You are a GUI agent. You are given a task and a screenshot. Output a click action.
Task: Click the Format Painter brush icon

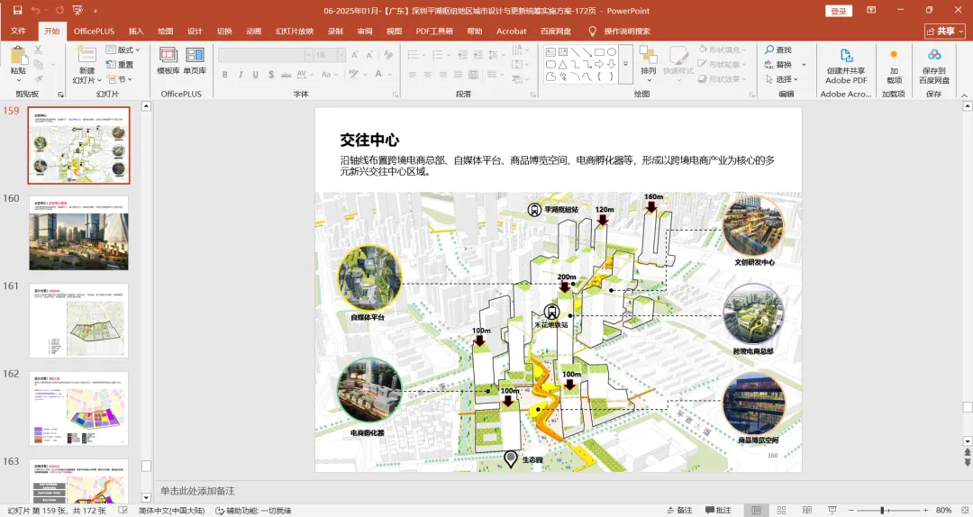pos(39,79)
